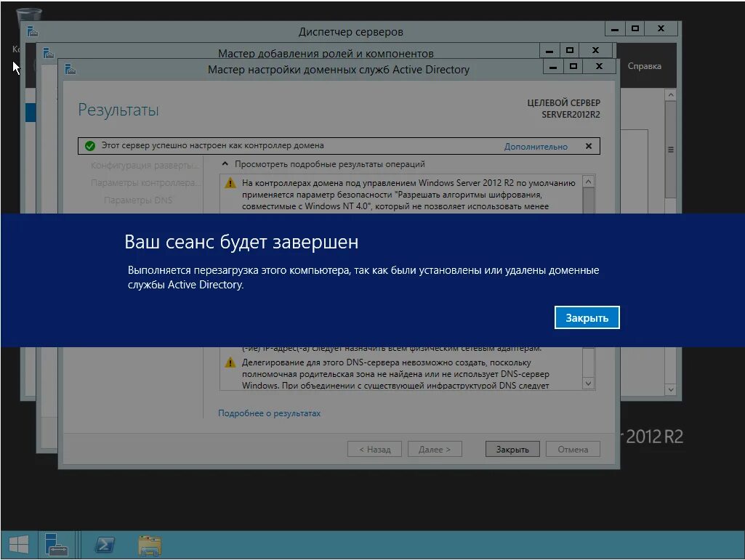Viewport: 745px width, 560px height.
Task: Click SERVER2012R2 target server text
Action: [x=571, y=115]
